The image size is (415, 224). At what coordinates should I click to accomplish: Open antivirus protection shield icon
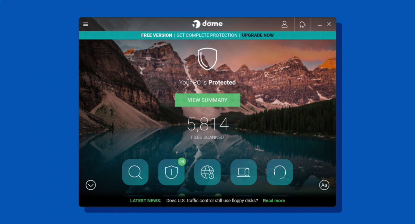pyautogui.click(x=171, y=172)
